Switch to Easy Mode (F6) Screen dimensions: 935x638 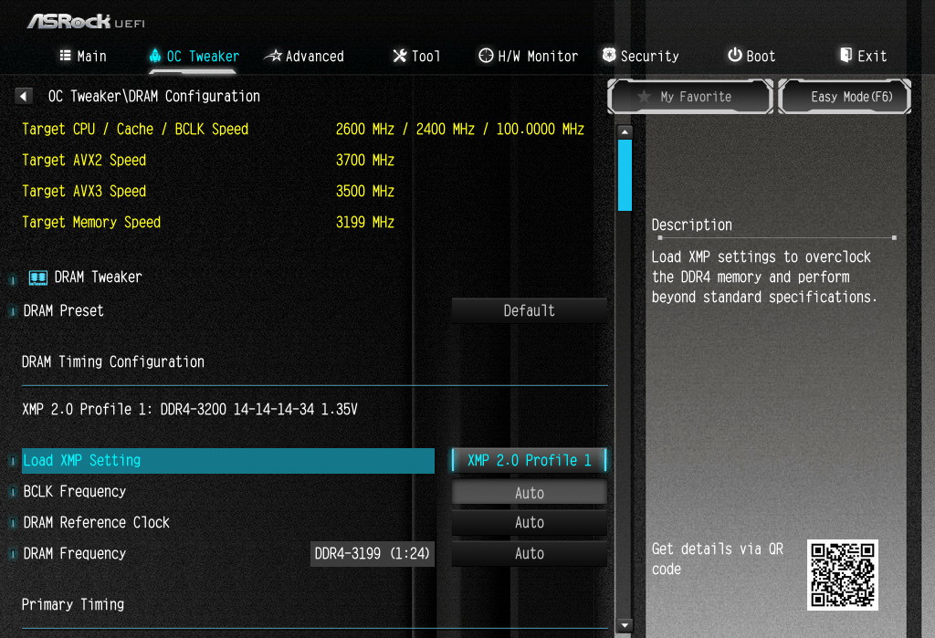pos(845,97)
